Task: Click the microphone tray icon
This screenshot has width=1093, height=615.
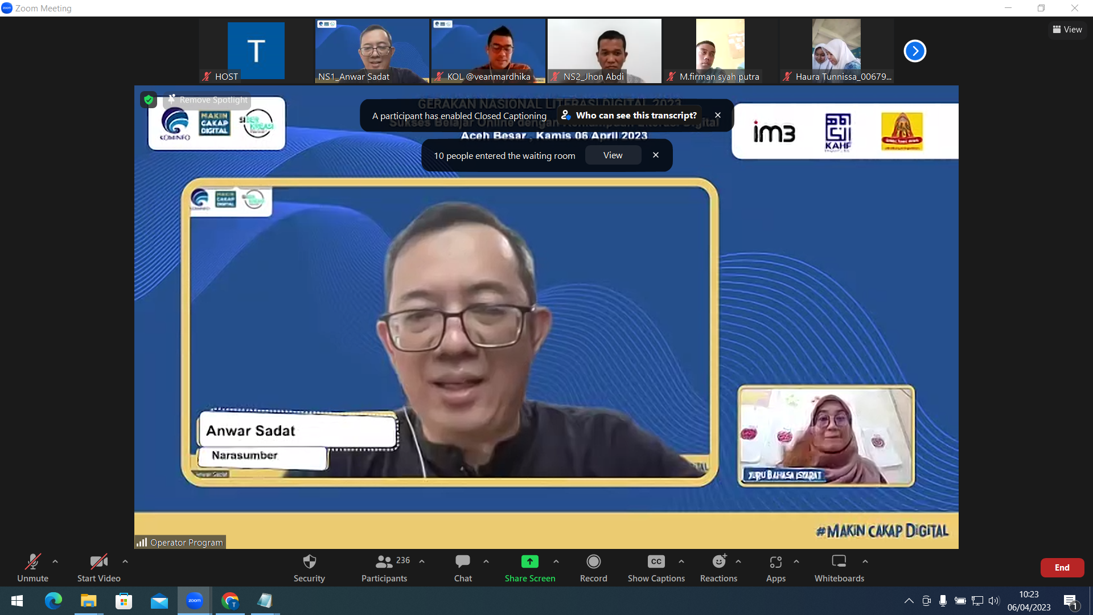Action: tap(943, 601)
